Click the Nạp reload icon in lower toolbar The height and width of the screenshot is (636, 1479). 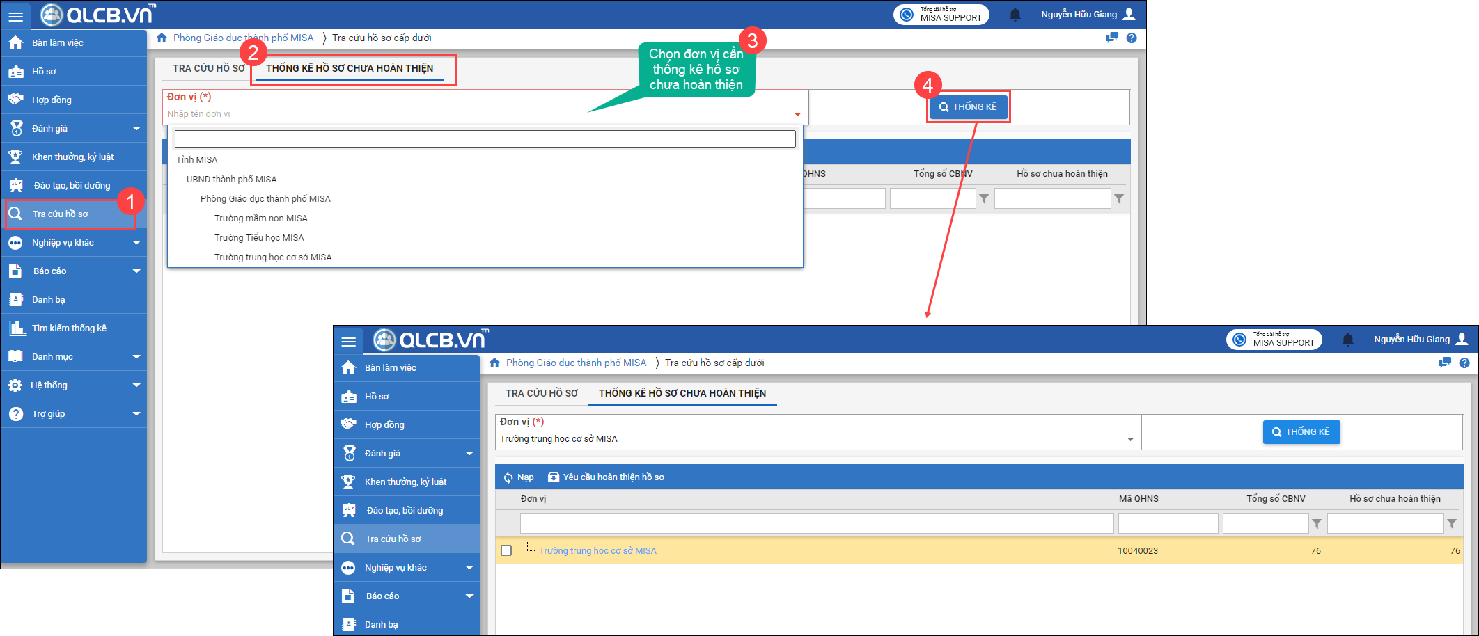509,477
